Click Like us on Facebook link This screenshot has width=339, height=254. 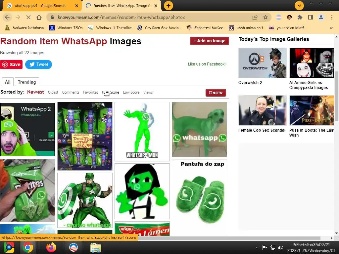pos(207,64)
